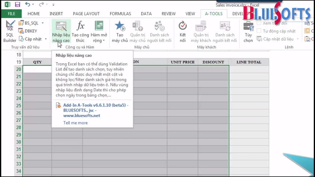Click the UNIT PRICE cell in row 22
This screenshot has height=177, width=315.
[x=183, y=84]
